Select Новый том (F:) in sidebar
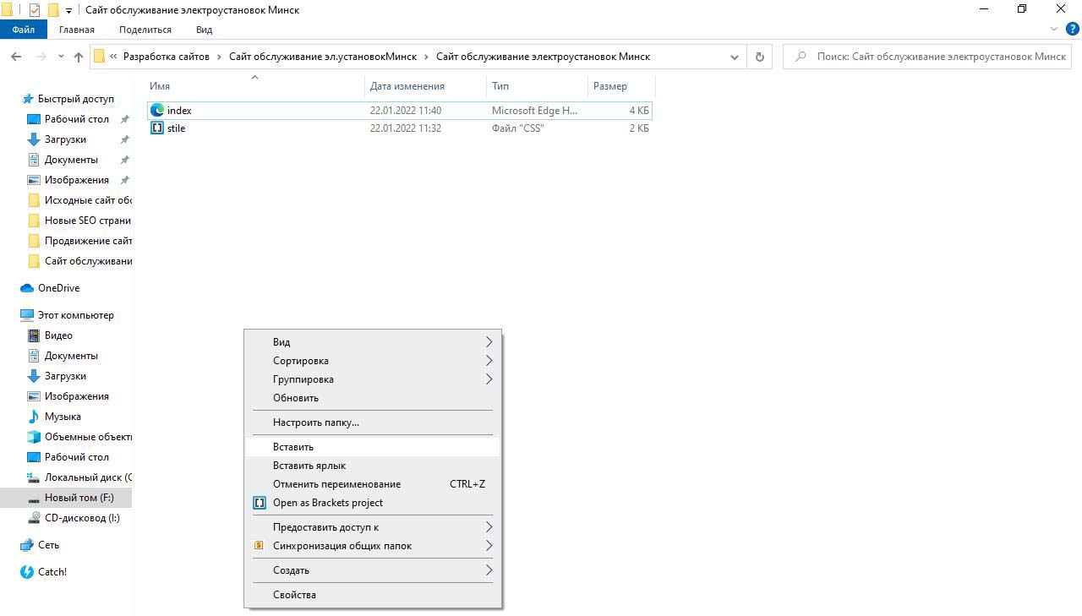Image resolution: width=1082 pixels, height=616 pixels. [79, 498]
